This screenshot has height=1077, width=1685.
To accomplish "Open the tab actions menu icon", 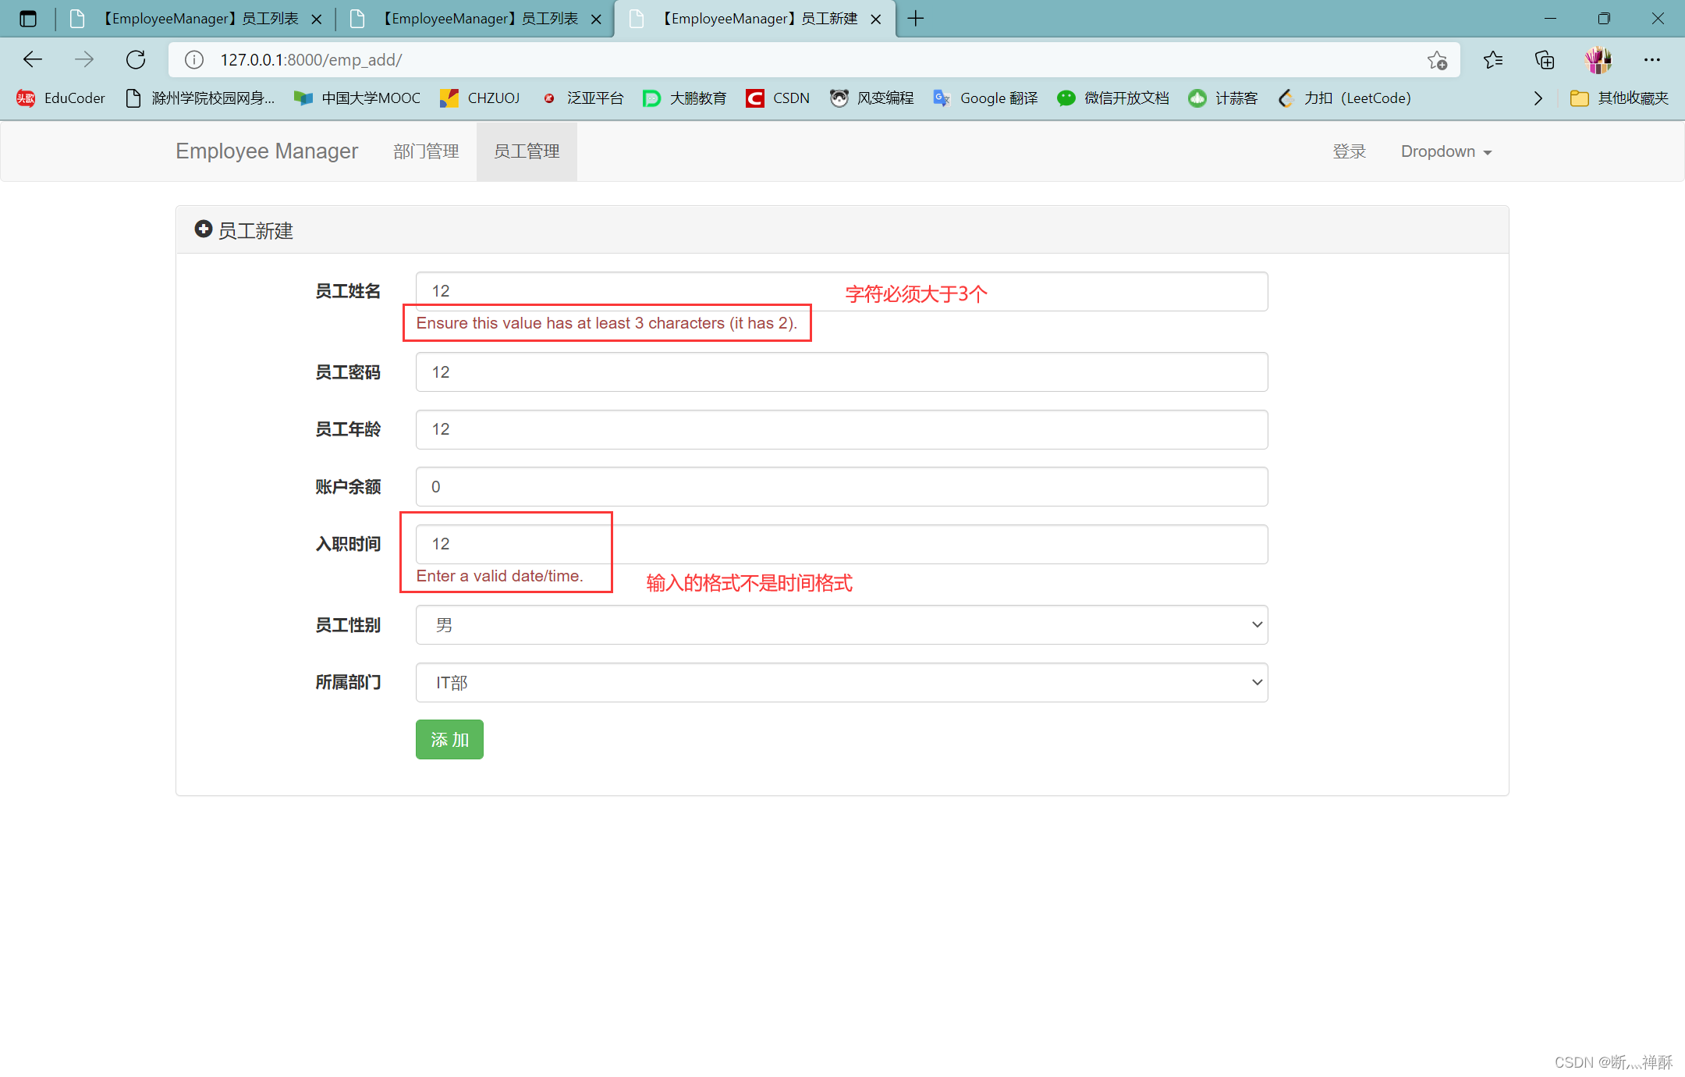I will [28, 19].
